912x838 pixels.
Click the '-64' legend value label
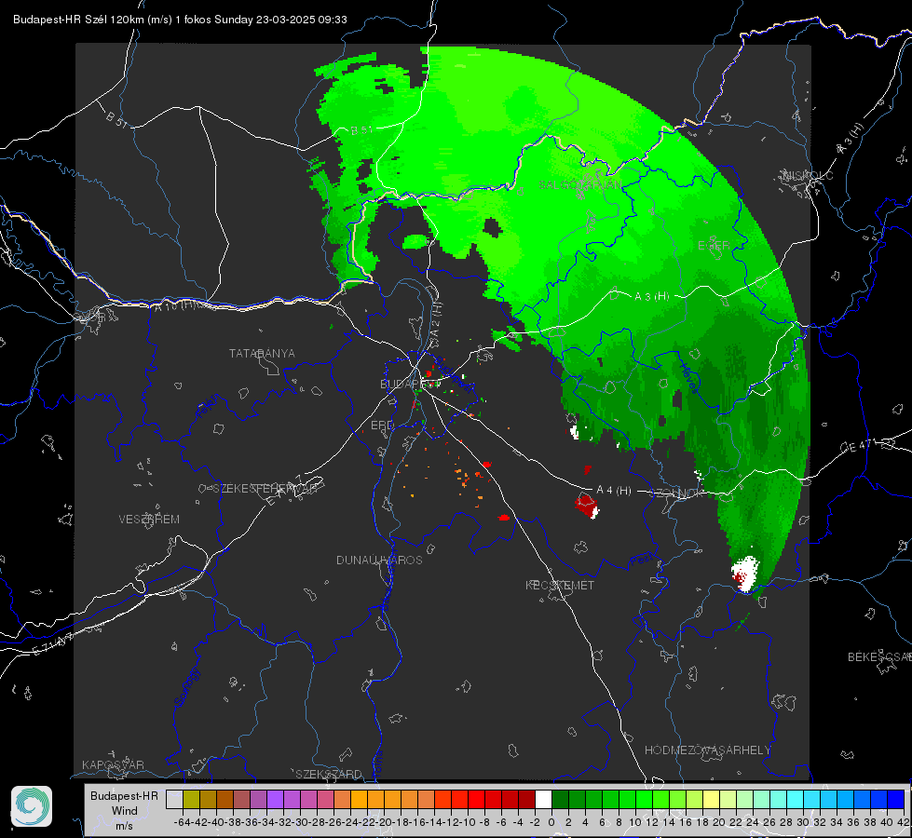click(183, 822)
